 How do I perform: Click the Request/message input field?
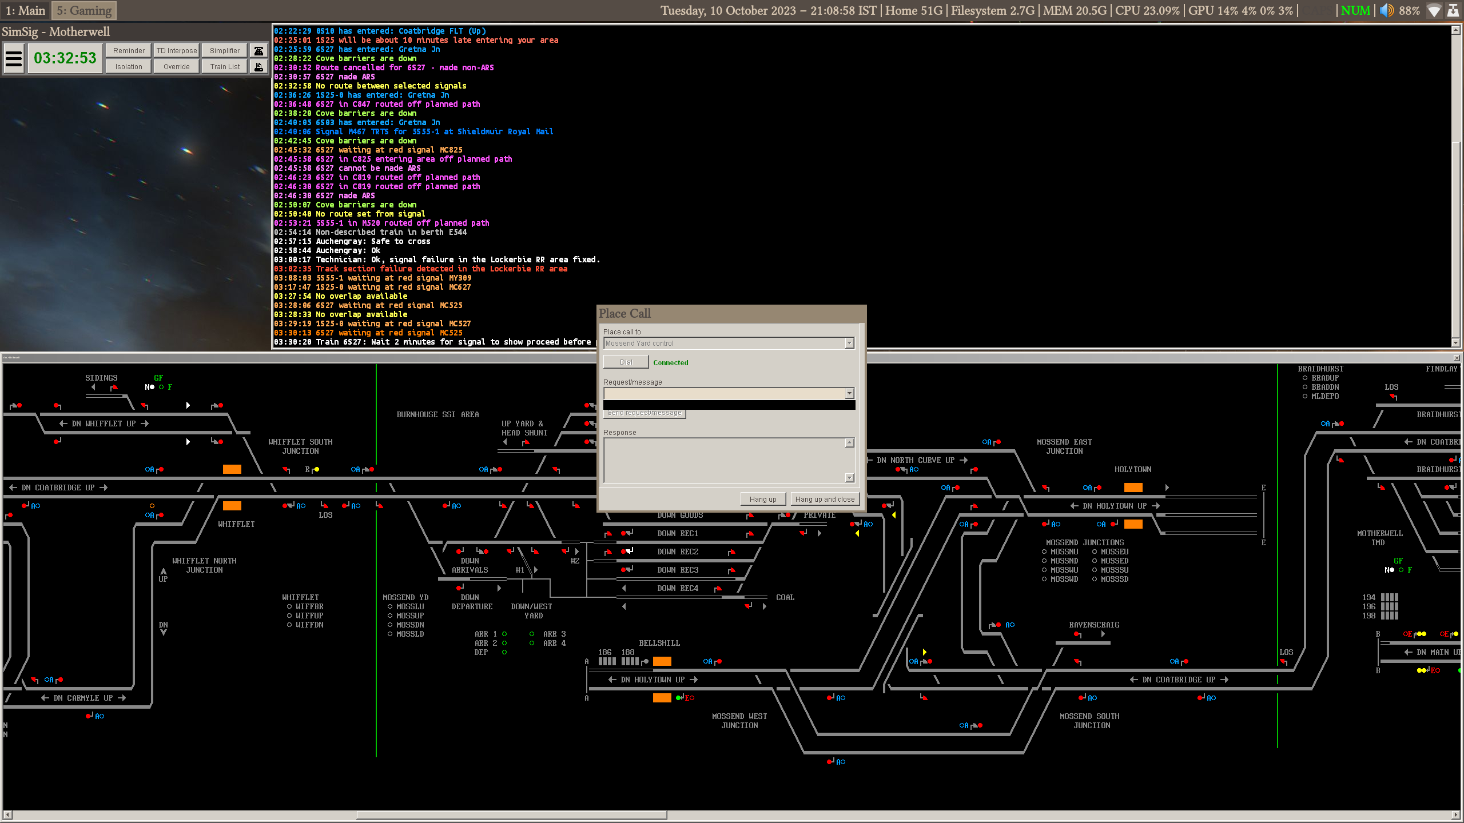point(724,393)
